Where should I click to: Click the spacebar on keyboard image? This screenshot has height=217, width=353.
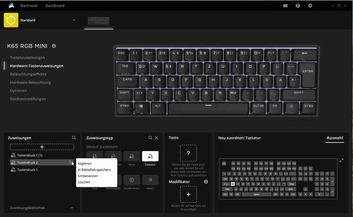coord(208,108)
